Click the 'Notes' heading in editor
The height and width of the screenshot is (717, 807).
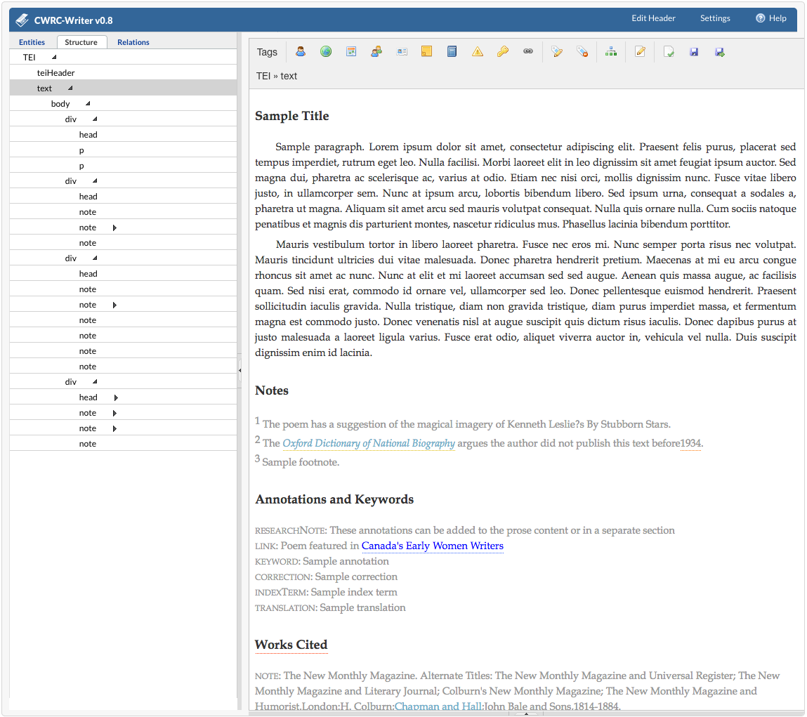point(272,390)
